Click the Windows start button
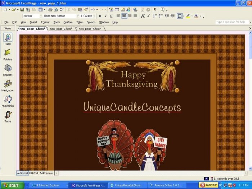This screenshot has width=252, height=189. point(12,185)
